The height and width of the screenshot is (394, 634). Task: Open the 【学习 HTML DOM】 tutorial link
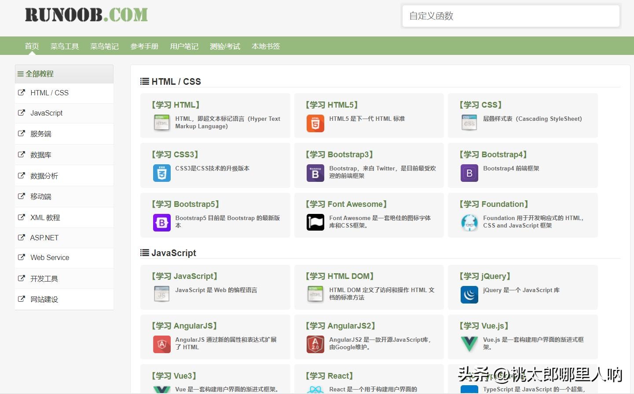[x=339, y=276]
